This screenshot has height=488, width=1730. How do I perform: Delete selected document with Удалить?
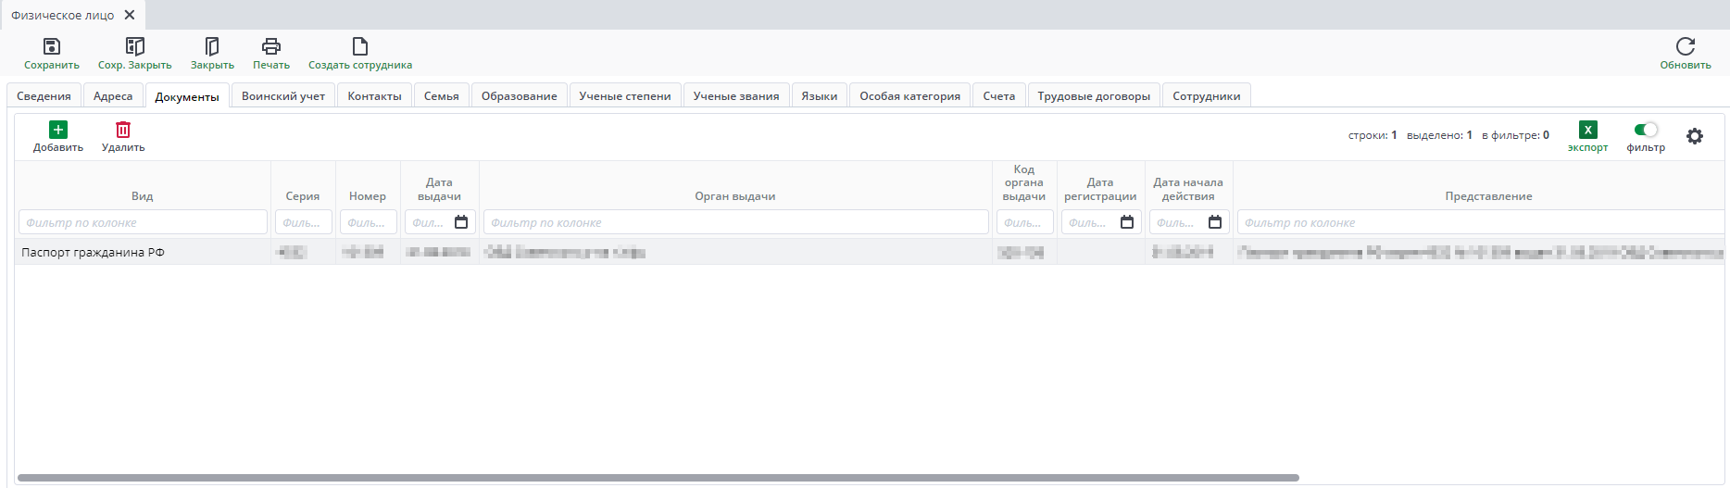point(123,131)
